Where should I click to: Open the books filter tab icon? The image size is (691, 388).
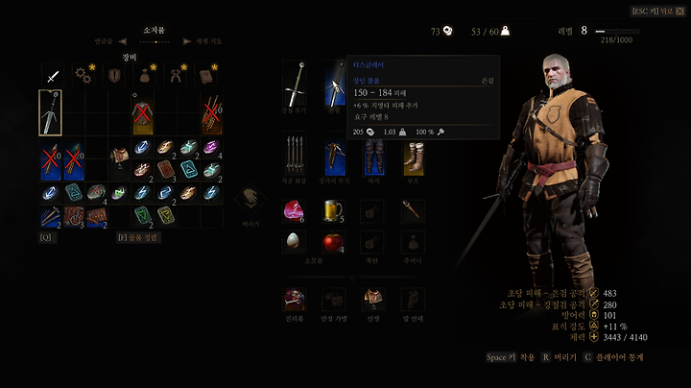[206, 76]
